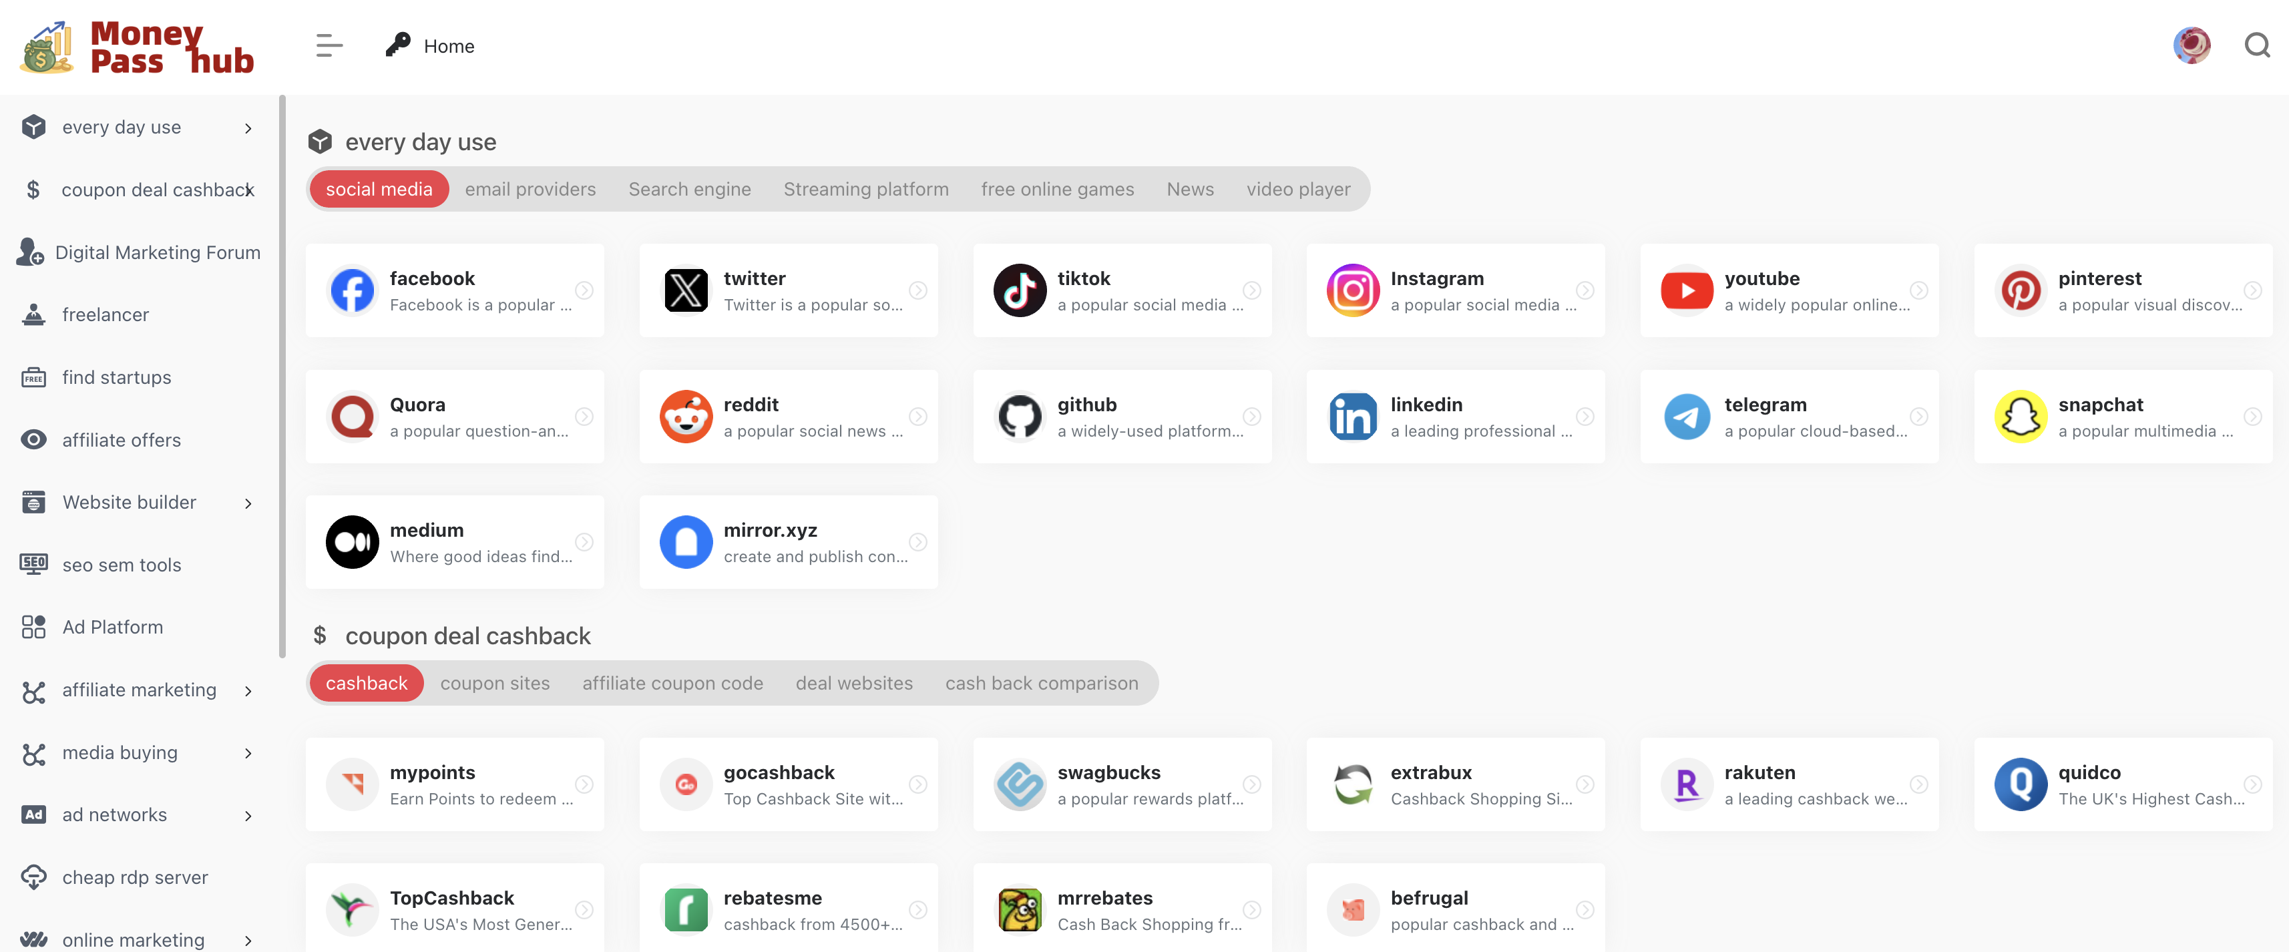This screenshot has width=2289, height=952.
Task: Open the Instagram logo
Action: pyautogui.click(x=1354, y=290)
